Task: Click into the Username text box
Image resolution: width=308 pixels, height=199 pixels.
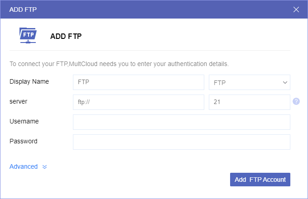Action: [x=181, y=122]
